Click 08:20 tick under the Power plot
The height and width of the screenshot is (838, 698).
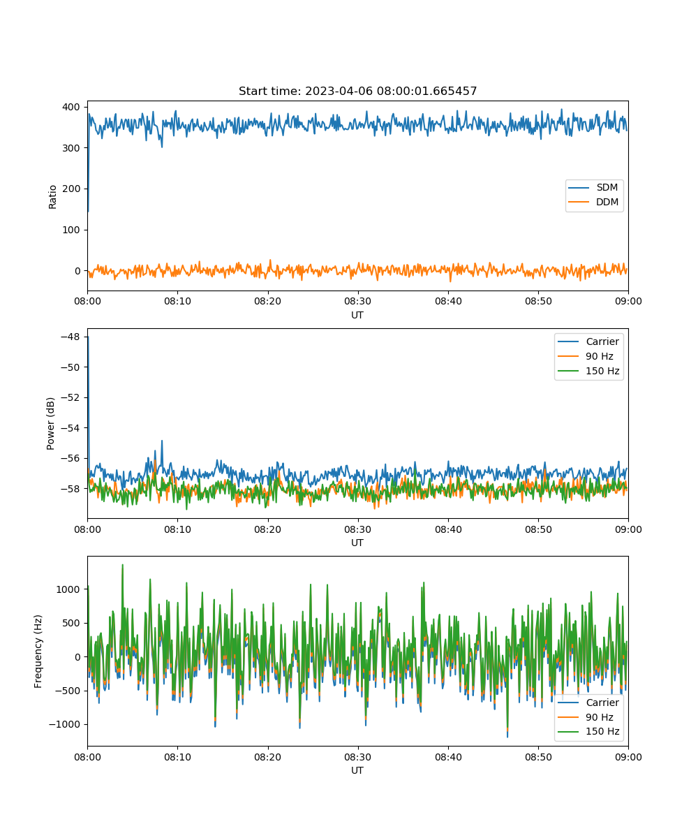267,529
